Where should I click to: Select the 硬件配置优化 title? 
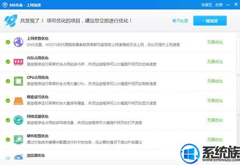38,136
